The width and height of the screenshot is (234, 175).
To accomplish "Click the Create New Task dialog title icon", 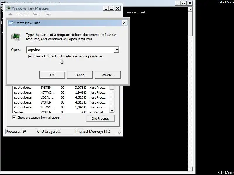I will (11, 23).
